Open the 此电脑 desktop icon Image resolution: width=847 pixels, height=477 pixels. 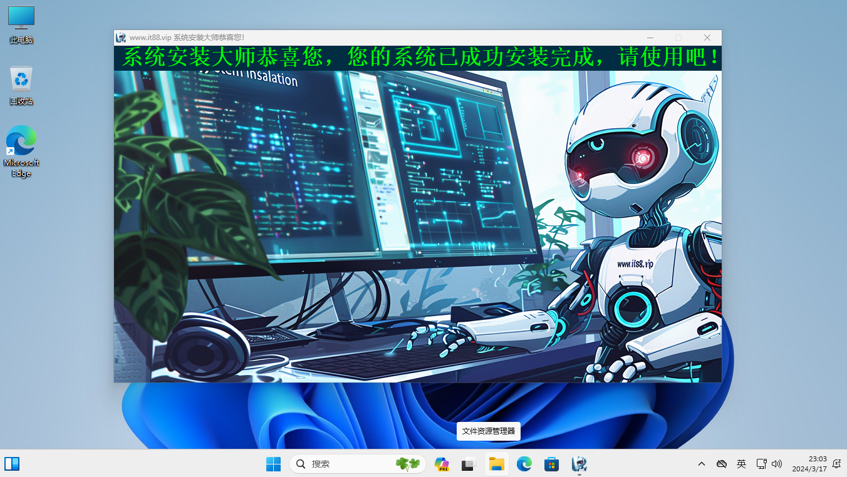tap(21, 24)
